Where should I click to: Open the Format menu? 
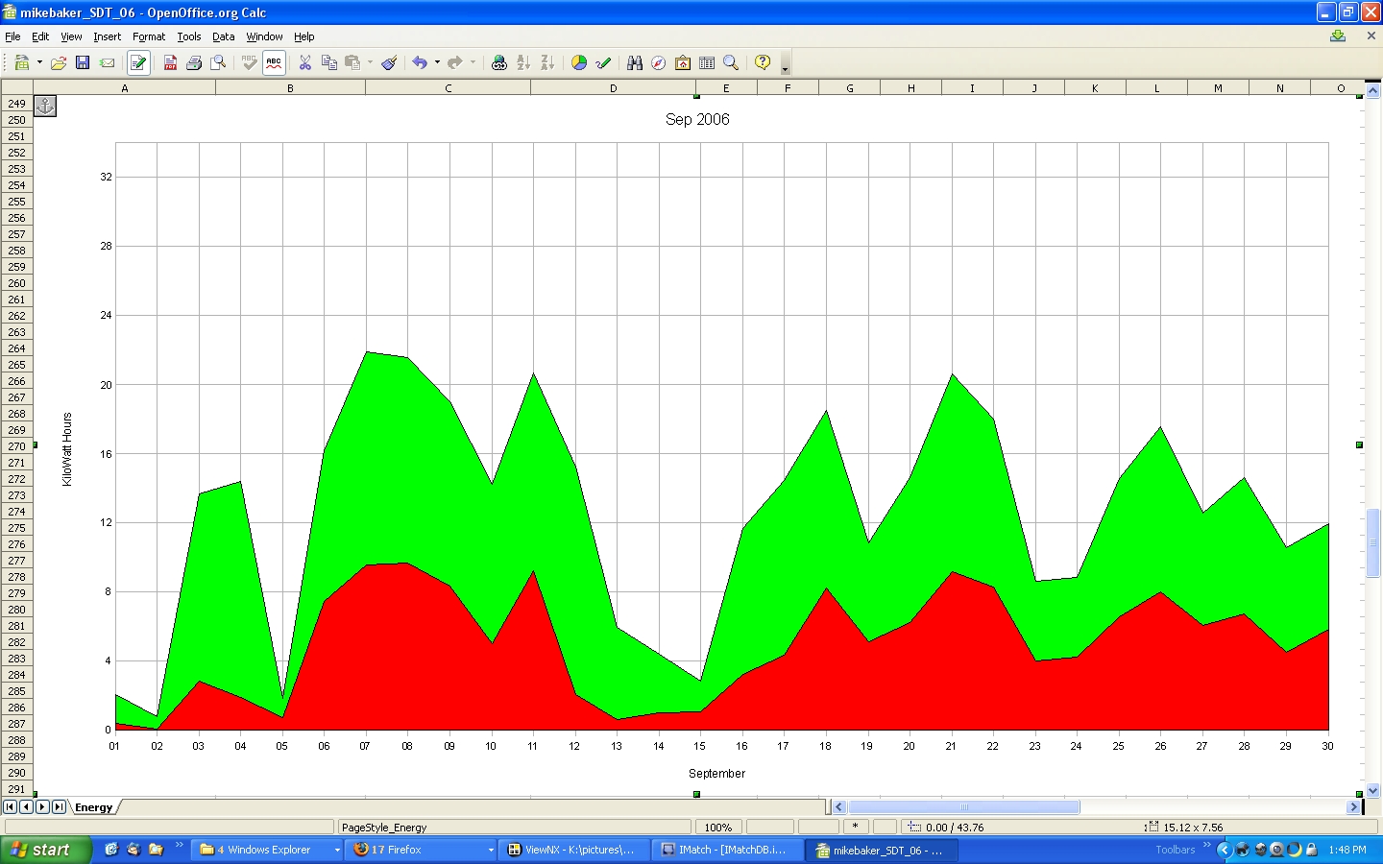click(x=149, y=36)
